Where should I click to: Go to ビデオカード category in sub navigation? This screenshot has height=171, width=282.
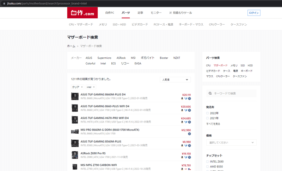coord(140,24)
